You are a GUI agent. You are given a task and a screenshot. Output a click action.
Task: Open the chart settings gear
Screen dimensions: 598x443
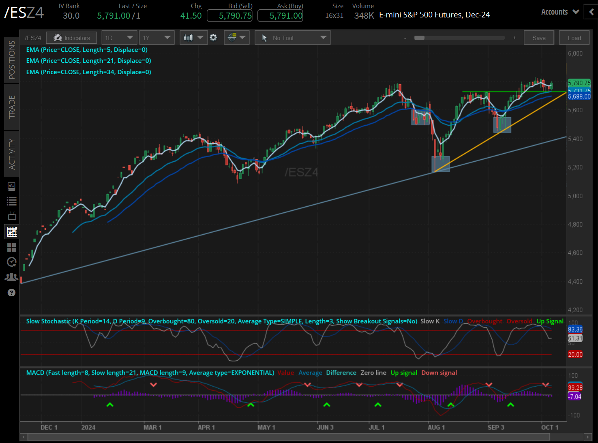[214, 37]
